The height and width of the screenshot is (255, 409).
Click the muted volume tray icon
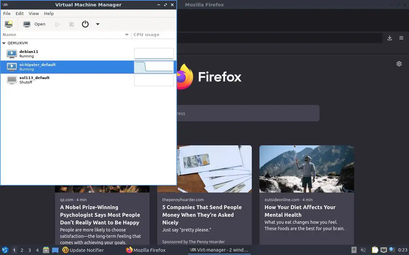pos(363,250)
